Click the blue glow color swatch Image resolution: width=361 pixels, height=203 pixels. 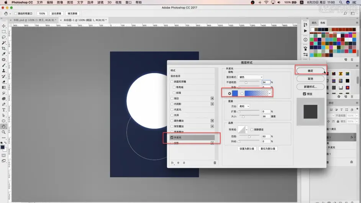click(x=235, y=93)
